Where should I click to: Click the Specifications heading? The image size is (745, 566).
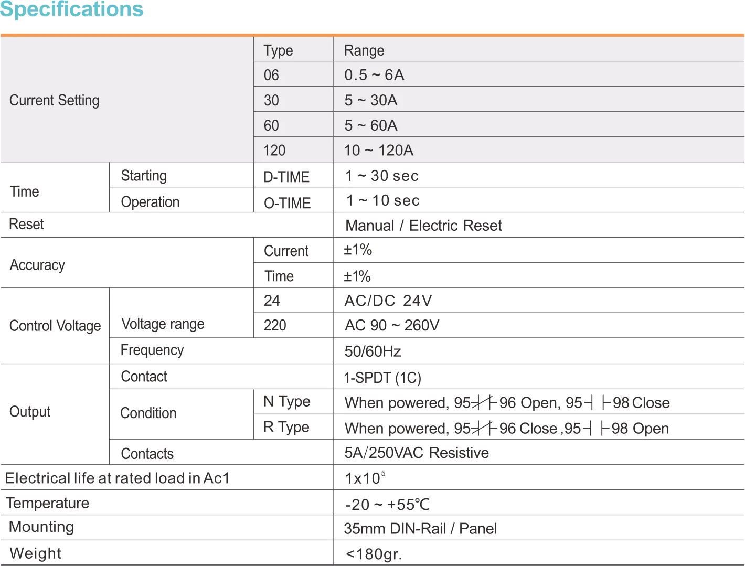click(71, 9)
